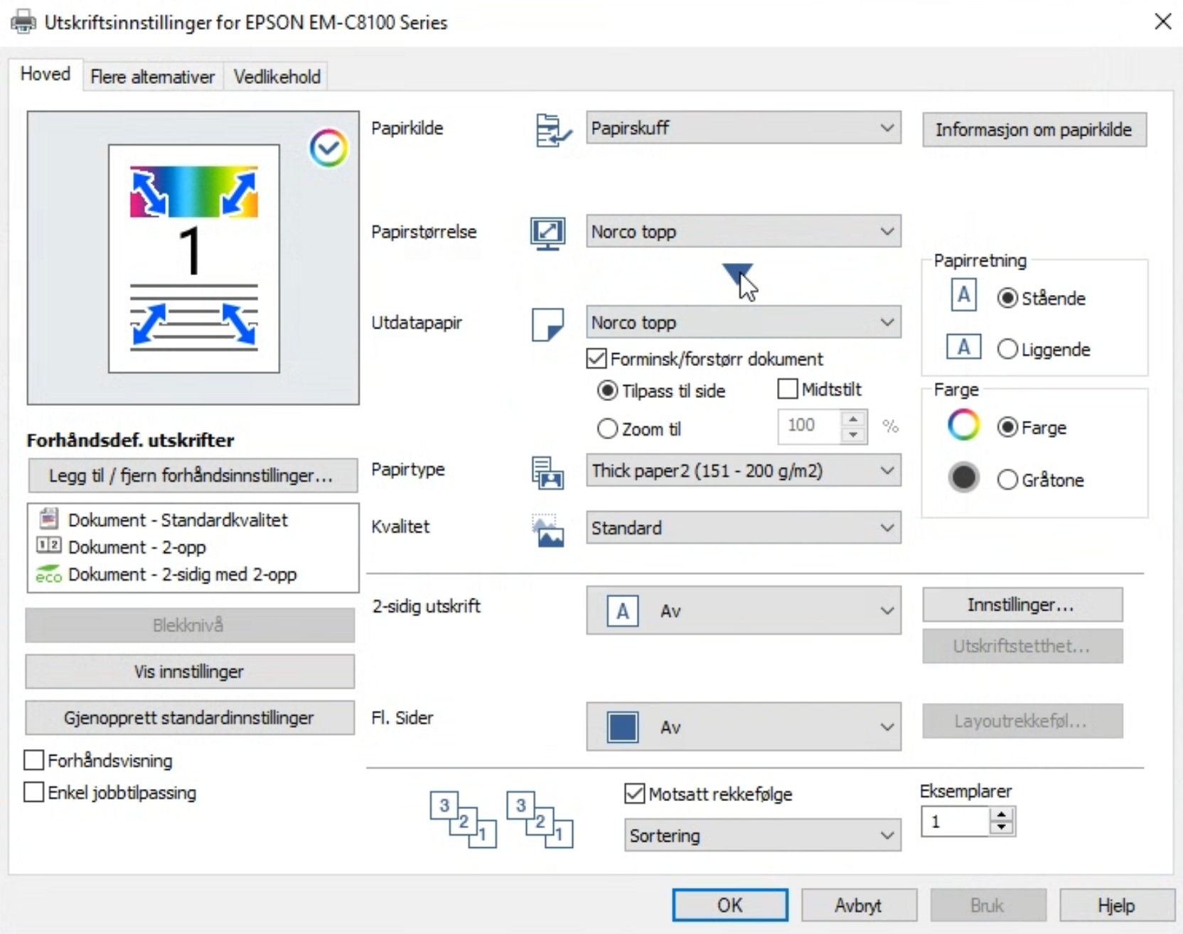Viewport: 1183px width, 934px height.
Task: Expand the 2-sidig utskrift dropdown
Action: tap(744, 611)
